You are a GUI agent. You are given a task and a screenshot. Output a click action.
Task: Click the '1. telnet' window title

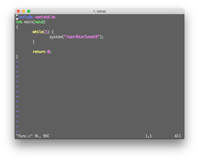(99, 12)
